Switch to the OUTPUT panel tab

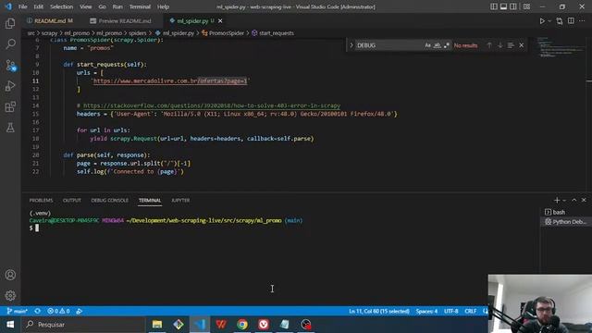click(x=72, y=200)
